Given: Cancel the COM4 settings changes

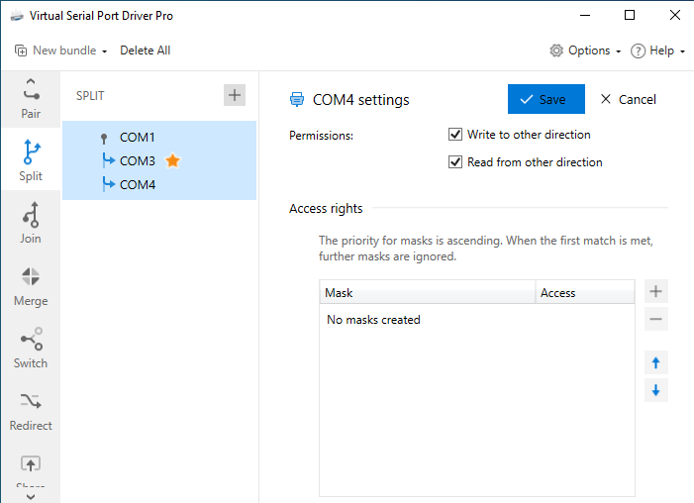Looking at the screenshot, I should (x=628, y=99).
